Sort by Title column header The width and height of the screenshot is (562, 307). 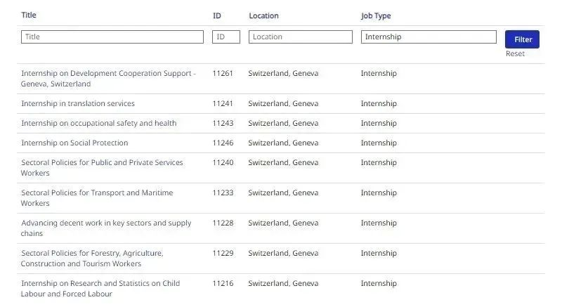click(29, 15)
